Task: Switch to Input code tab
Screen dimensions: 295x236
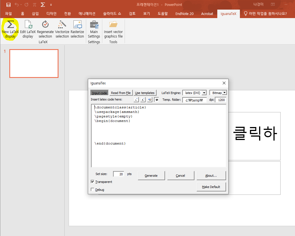Action: (x=99, y=93)
